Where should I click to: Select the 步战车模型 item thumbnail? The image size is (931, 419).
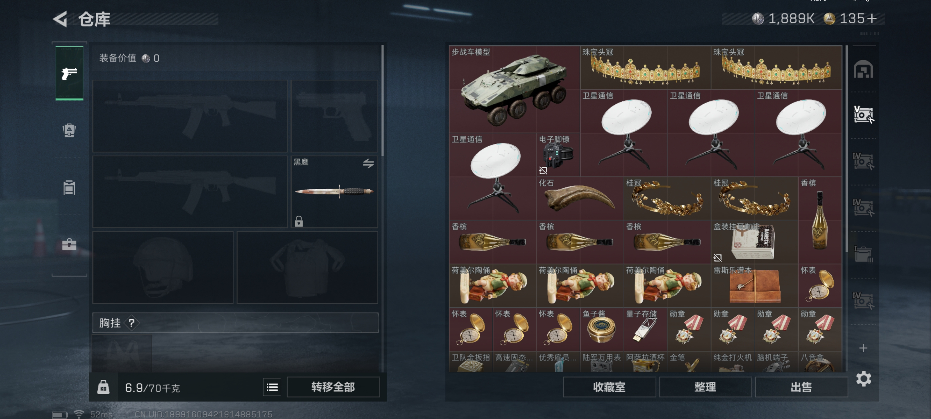pyautogui.click(x=514, y=89)
